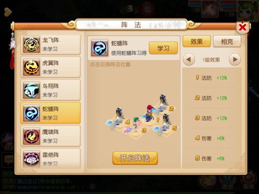
Task: Select the red-haired character at position 1
Action: [x=149, y=114]
